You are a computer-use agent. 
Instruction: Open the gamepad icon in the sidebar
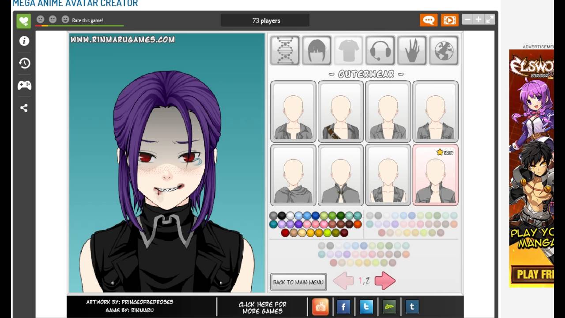pos(24,86)
